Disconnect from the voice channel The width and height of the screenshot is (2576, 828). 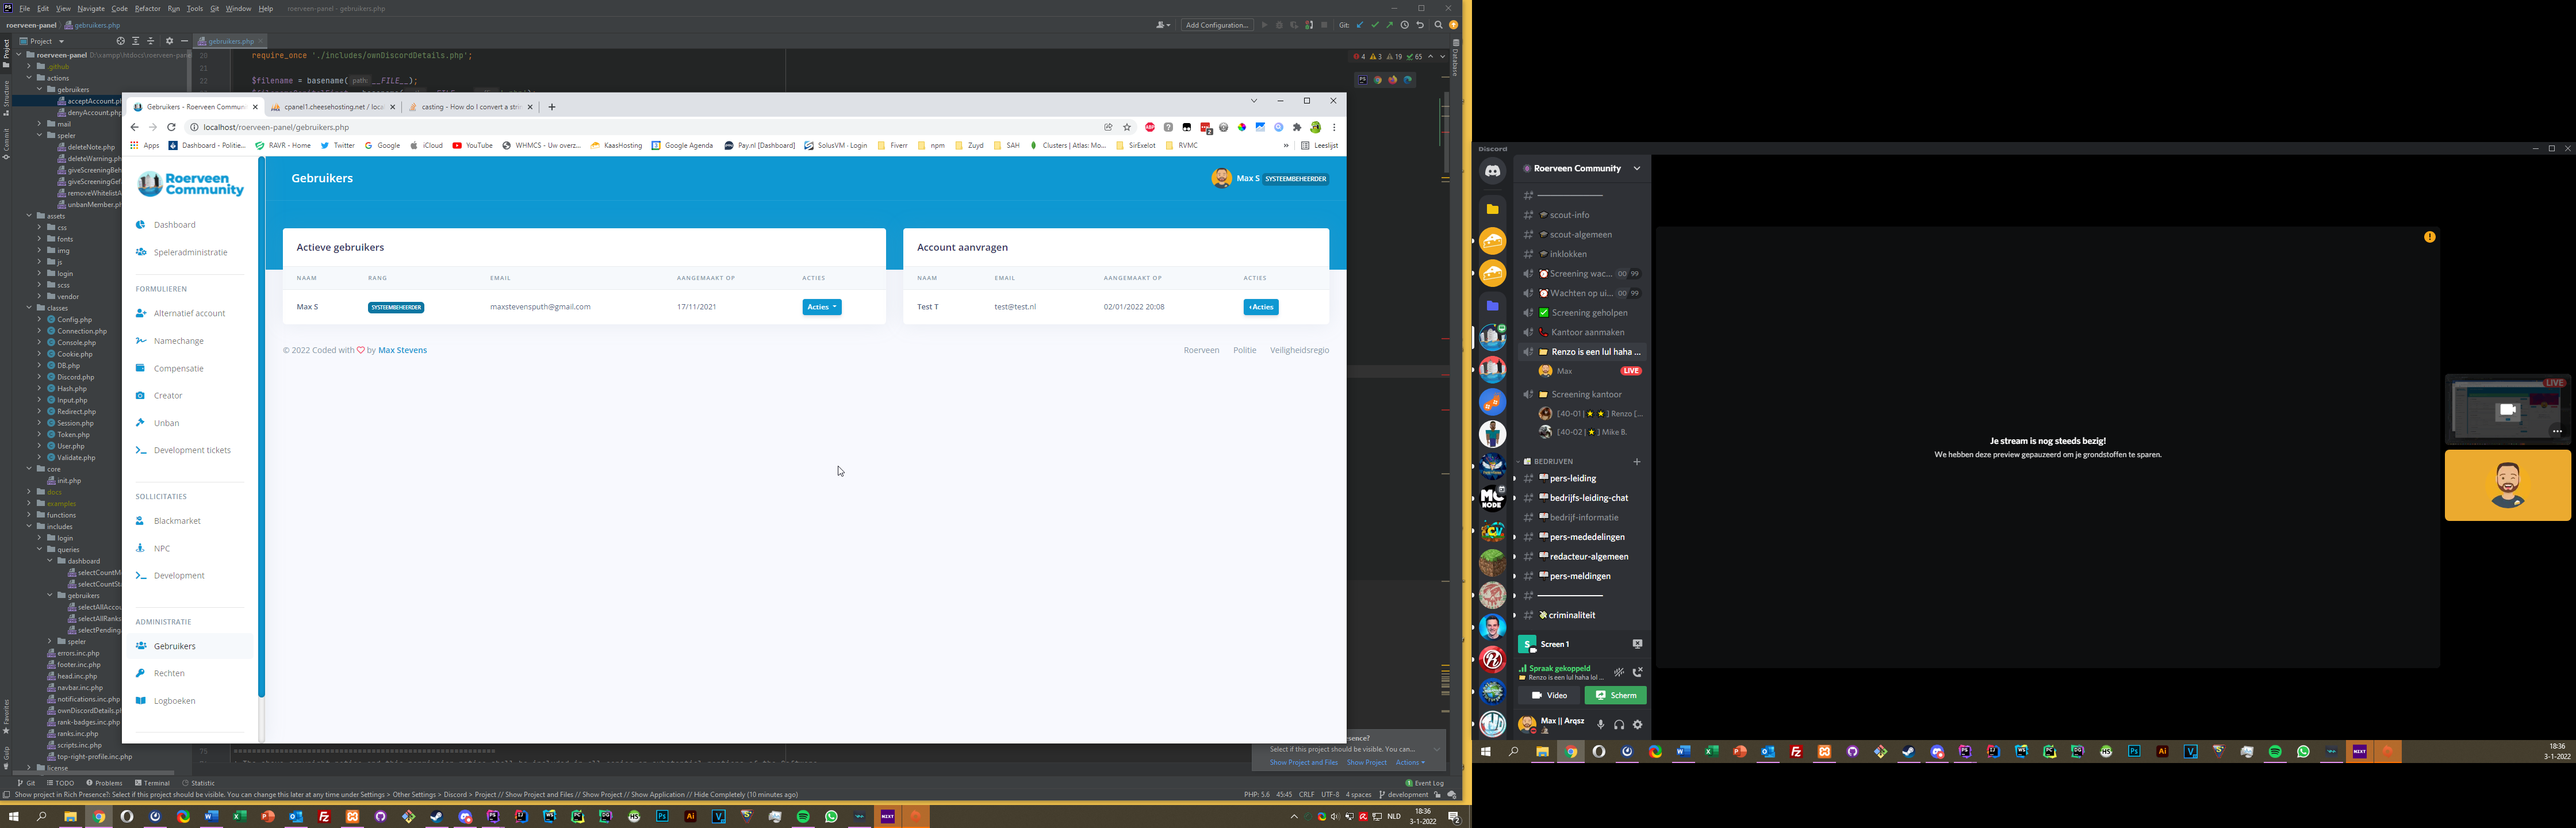[x=1638, y=672]
